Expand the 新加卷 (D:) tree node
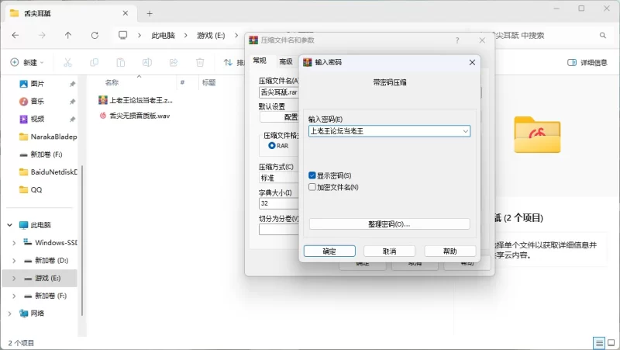This screenshot has width=620, height=350. click(14, 260)
